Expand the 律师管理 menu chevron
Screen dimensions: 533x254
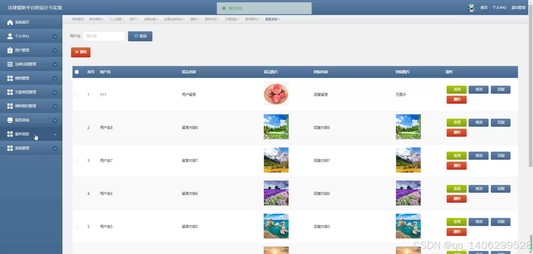(x=55, y=78)
